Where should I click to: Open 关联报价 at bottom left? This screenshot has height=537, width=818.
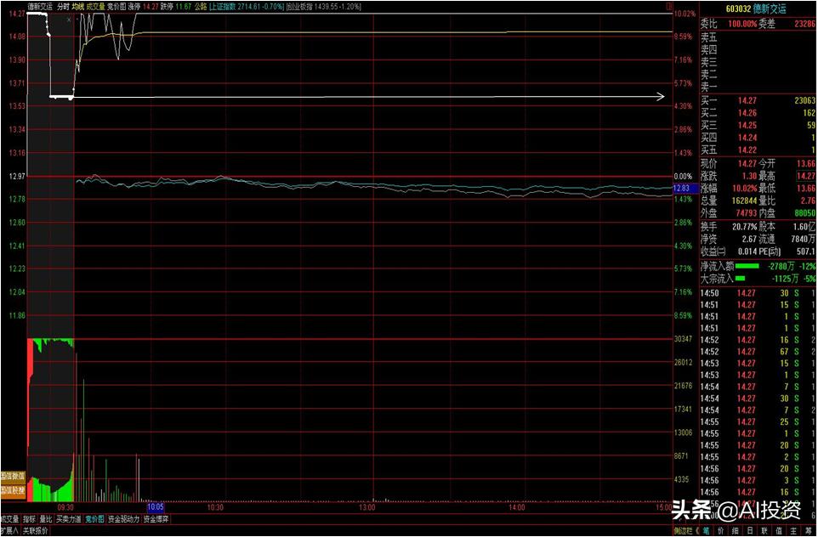(35, 531)
